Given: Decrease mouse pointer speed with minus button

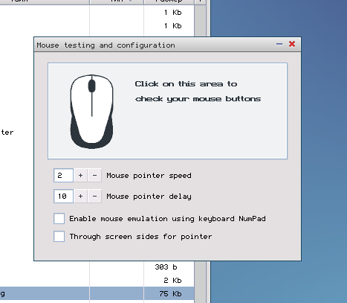Looking at the screenshot, I should point(94,176).
